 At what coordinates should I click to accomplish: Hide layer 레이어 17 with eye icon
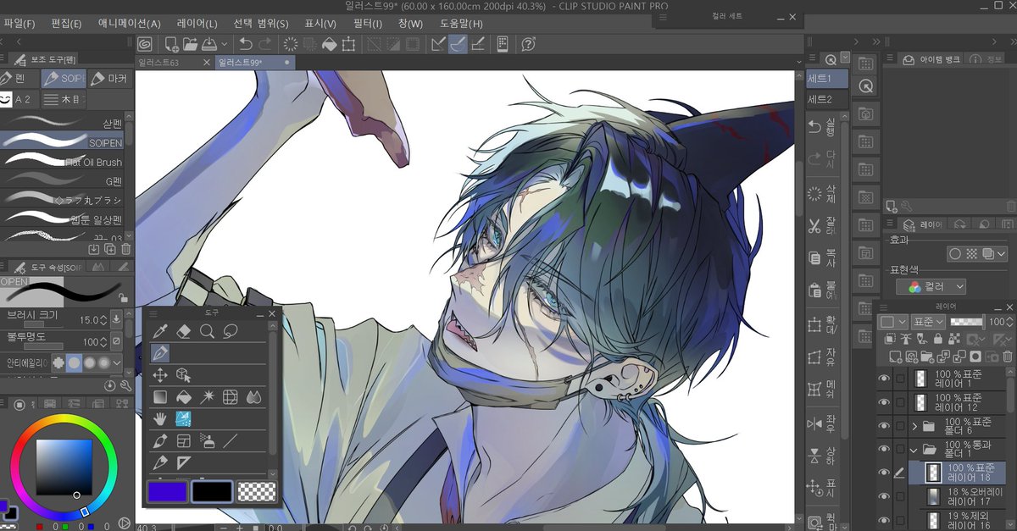(884, 496)
